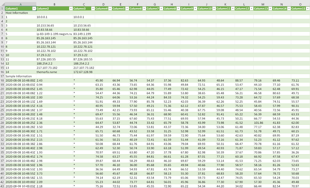Viewport: 310px width, 188px height.
Task: Select the timestamp cell '2020-08-08 10:49:03Z'
Action: click(x=20, y=186)
